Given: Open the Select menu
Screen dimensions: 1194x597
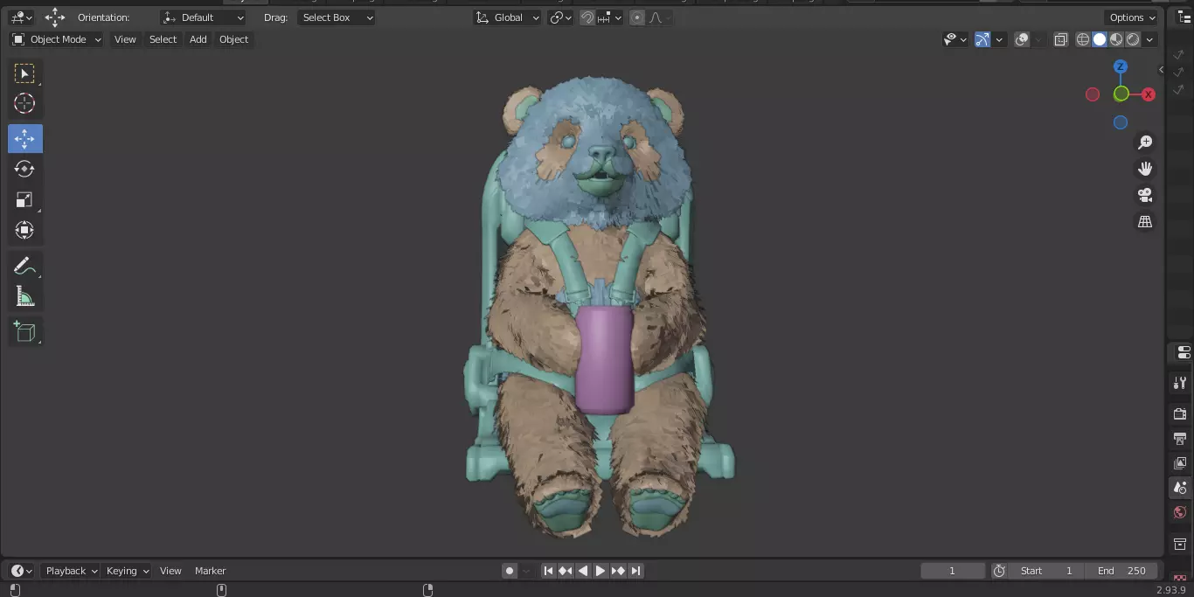Looking at the screenshot, I should click(x=163, y=39).
